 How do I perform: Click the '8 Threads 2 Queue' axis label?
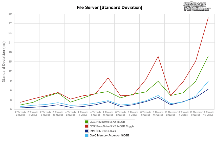(120, 114)
